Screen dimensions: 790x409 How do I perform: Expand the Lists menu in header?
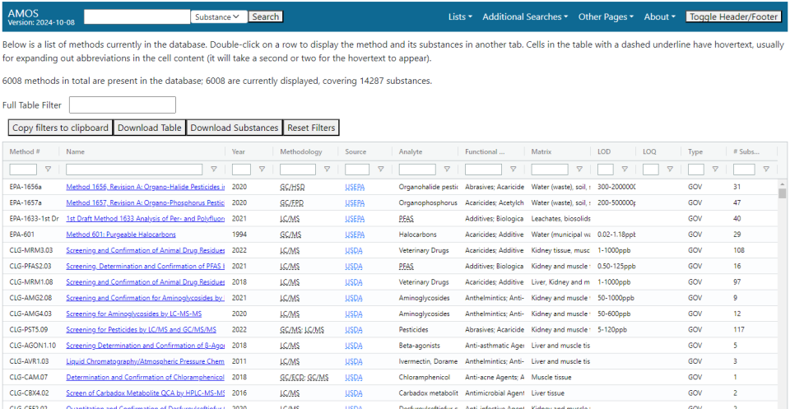460,16
